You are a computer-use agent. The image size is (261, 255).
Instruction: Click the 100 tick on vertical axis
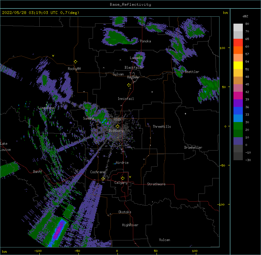[222, 48]
